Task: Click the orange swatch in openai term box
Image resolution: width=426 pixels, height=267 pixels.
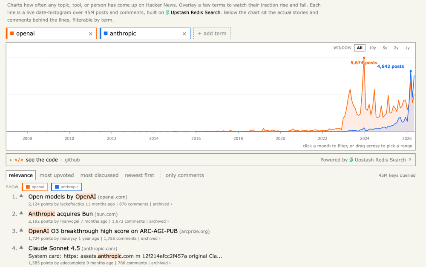Action: 12,33
